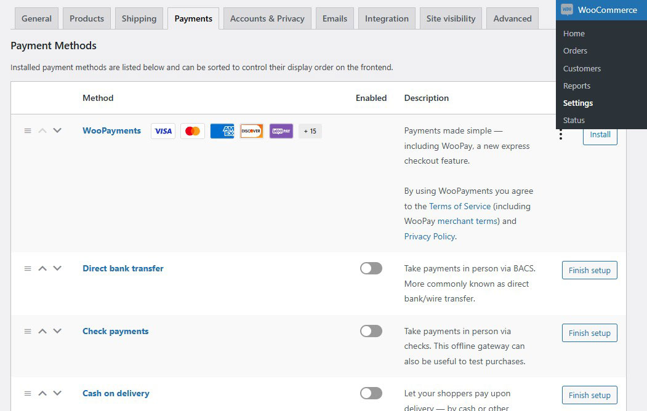Click Finish setup for Cash on delivery
This screenshot has width=647, height=411.
[589, 396]
